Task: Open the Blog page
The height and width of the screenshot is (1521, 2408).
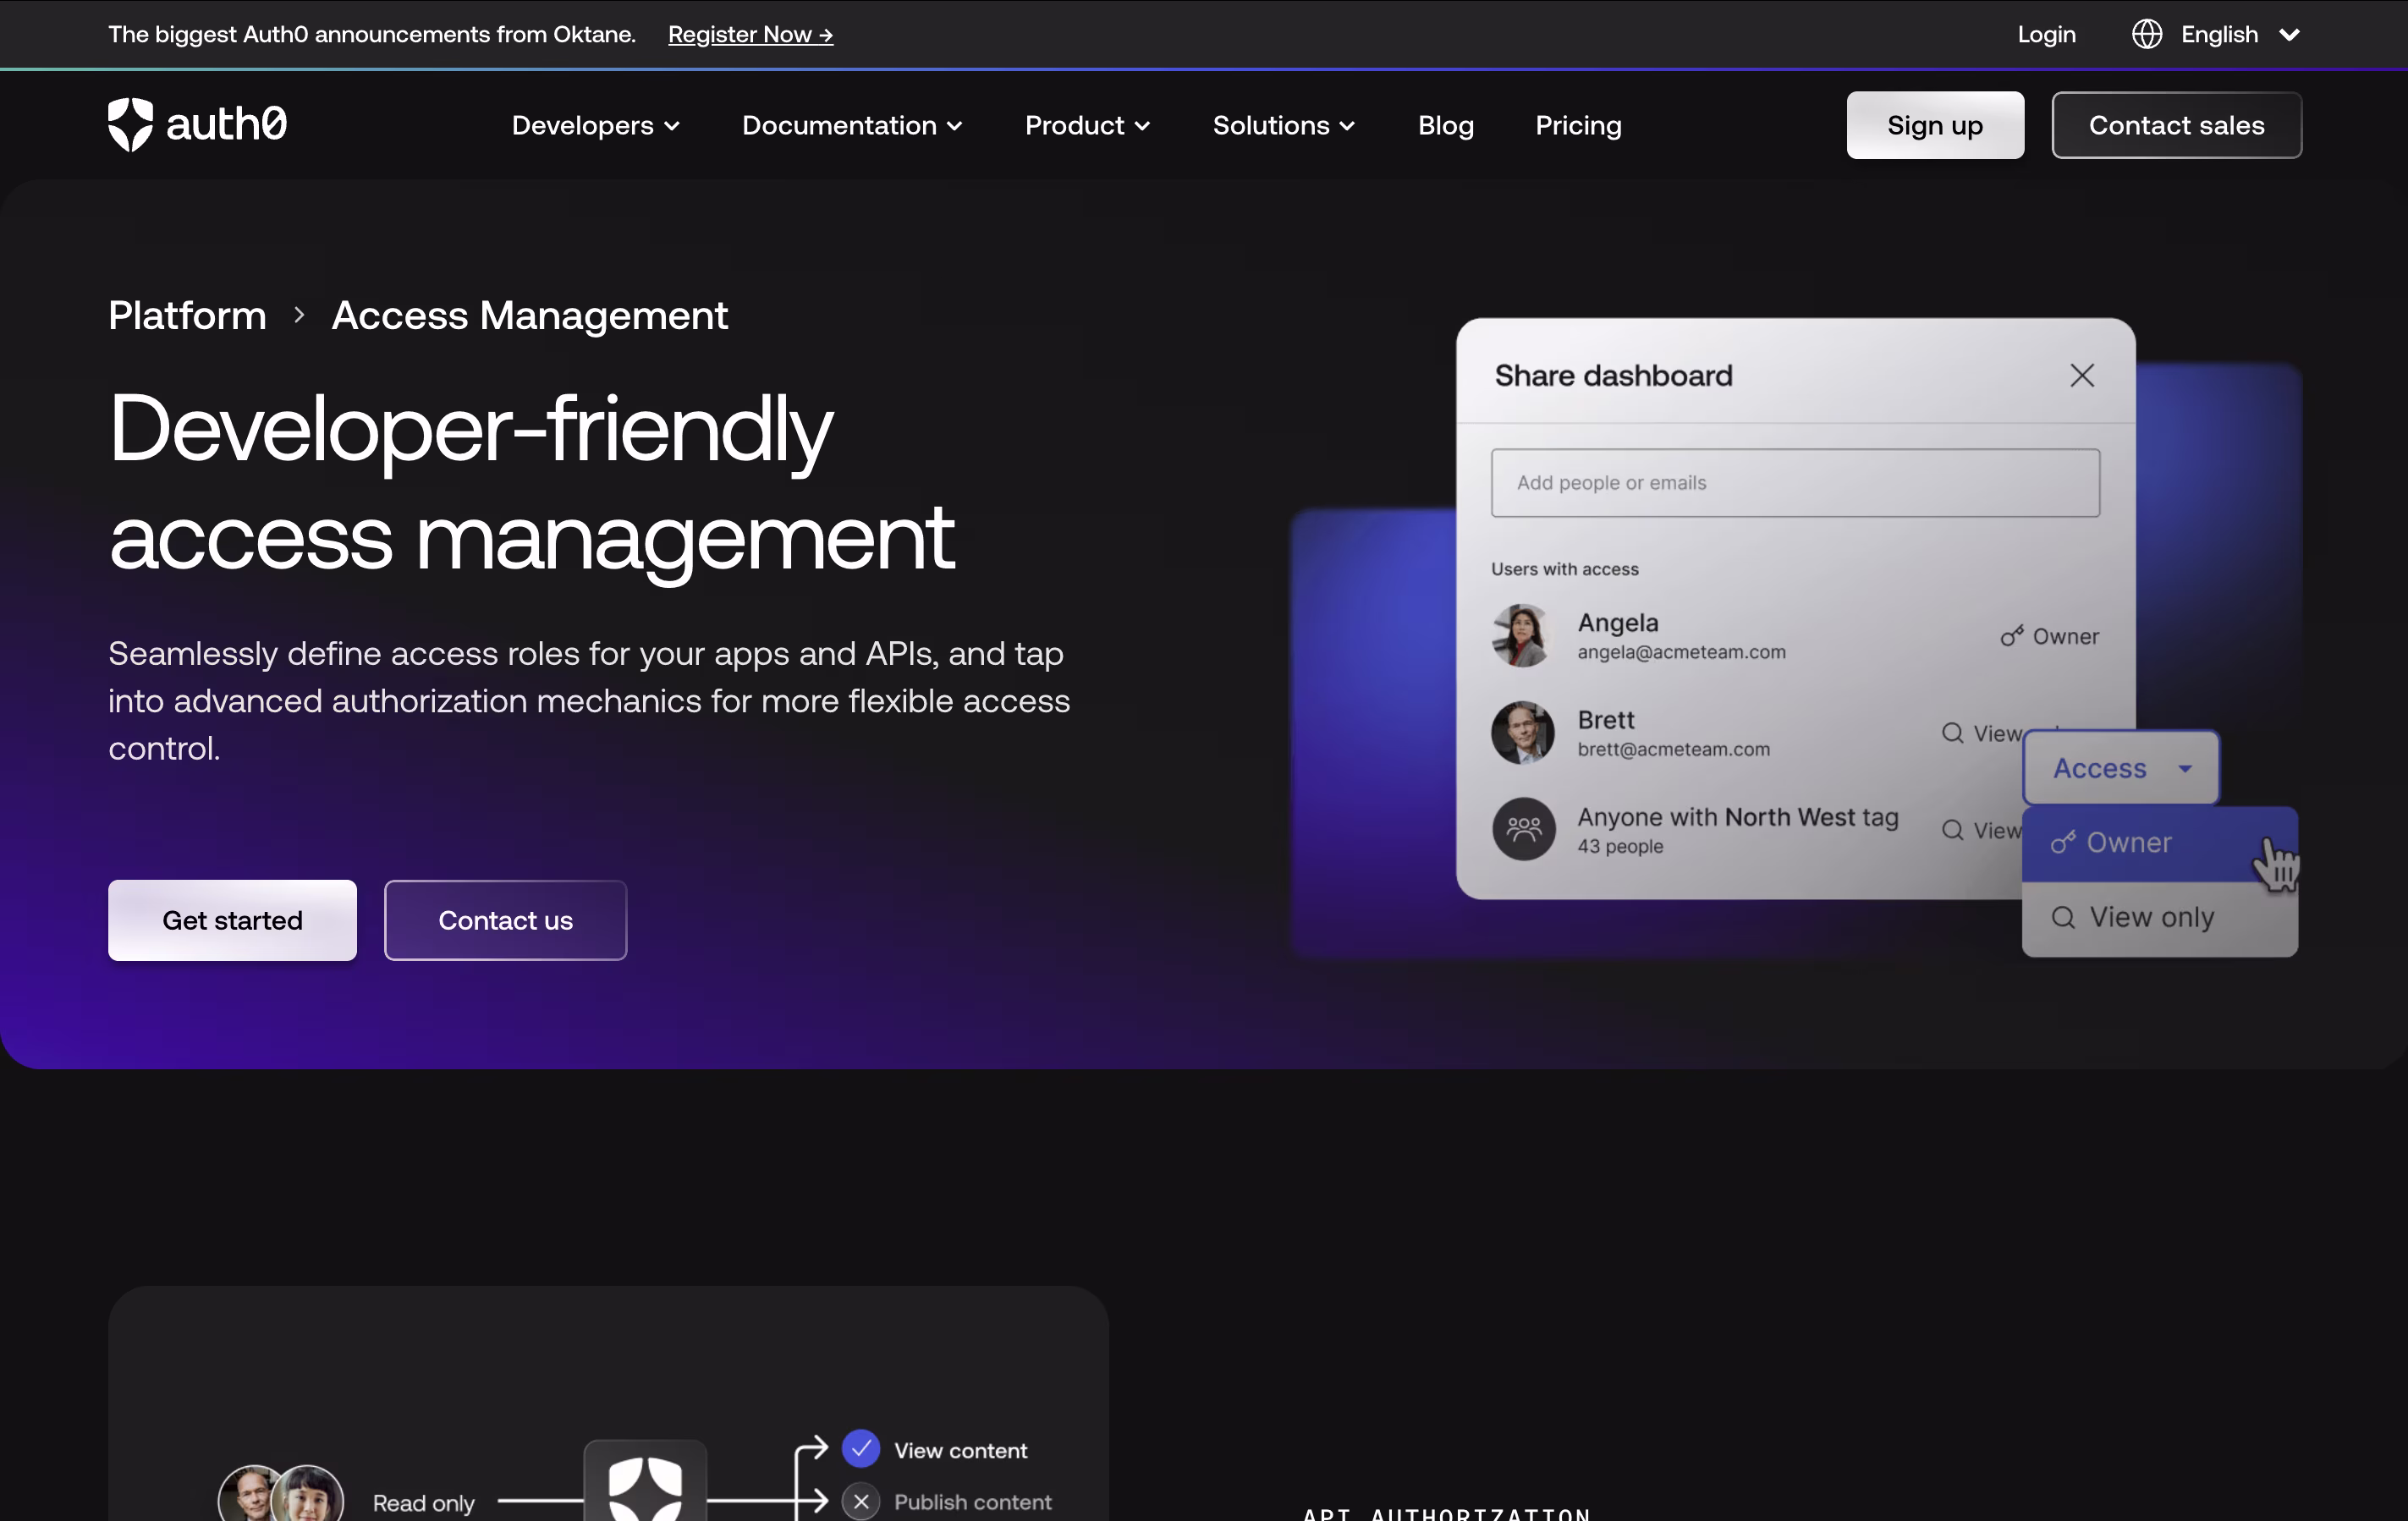Action: [x=1445, y=125]
